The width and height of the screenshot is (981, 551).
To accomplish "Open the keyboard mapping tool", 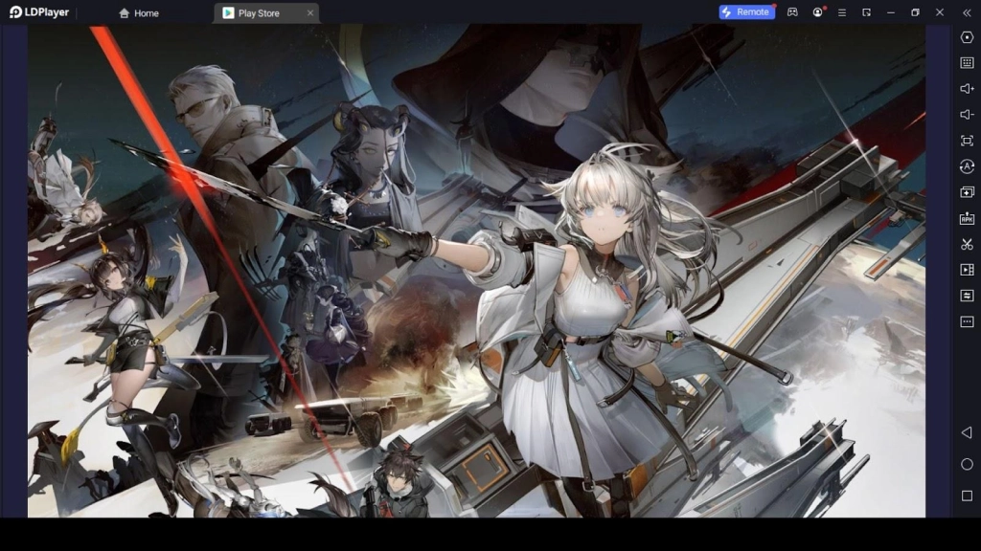I will click(x=967, y=63).
